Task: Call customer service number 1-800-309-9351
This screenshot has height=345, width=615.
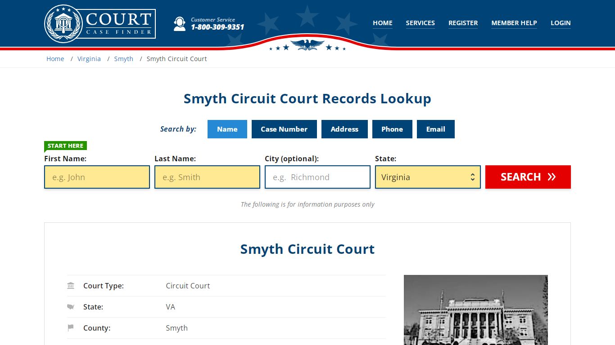Action: pos(217,27)
